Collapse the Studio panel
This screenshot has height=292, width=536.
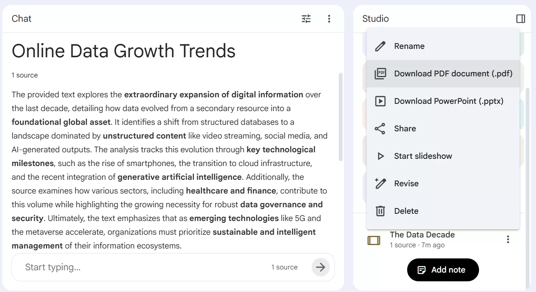point(520,19)
